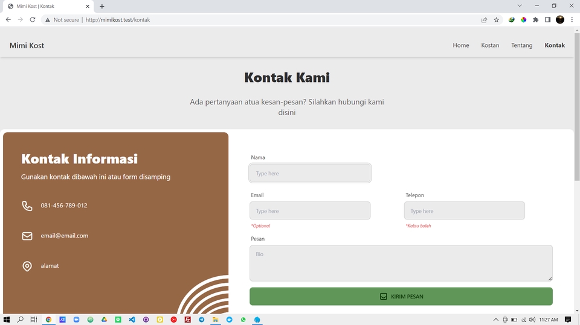Open the Not secure site info warning
This screenshot has width=580, height=325.
click(x=62, y=20)
